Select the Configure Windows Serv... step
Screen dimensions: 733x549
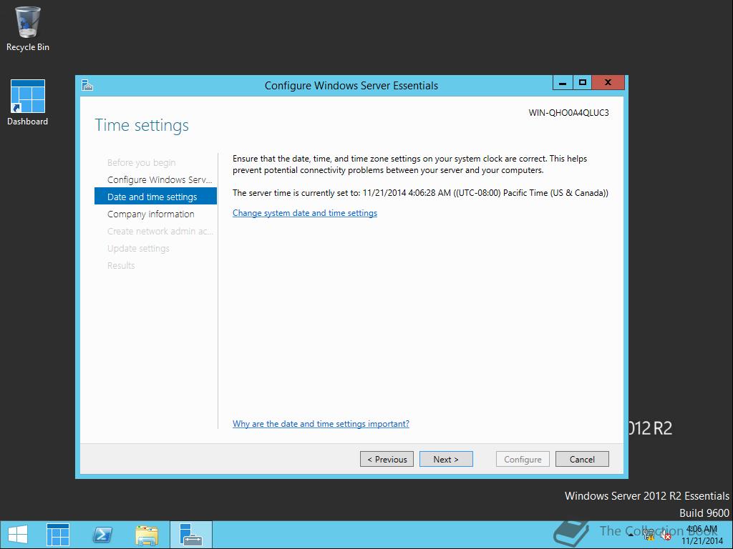pos(160,179)
